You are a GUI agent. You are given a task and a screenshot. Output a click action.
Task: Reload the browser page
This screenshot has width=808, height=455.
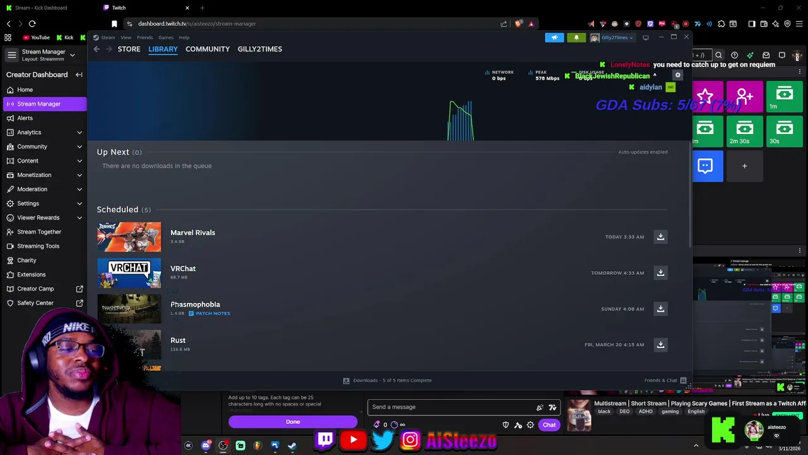(32, 23)
